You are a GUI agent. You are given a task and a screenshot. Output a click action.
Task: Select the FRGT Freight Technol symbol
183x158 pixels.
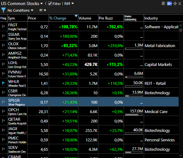click(17, 27)
